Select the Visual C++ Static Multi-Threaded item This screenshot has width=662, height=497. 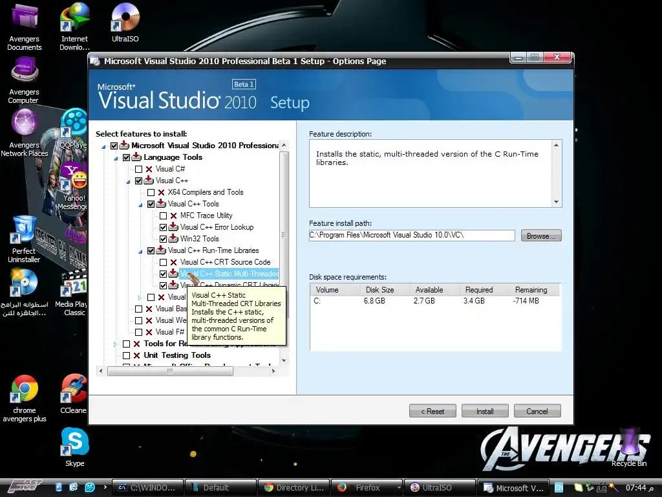[x=229, y=274]
